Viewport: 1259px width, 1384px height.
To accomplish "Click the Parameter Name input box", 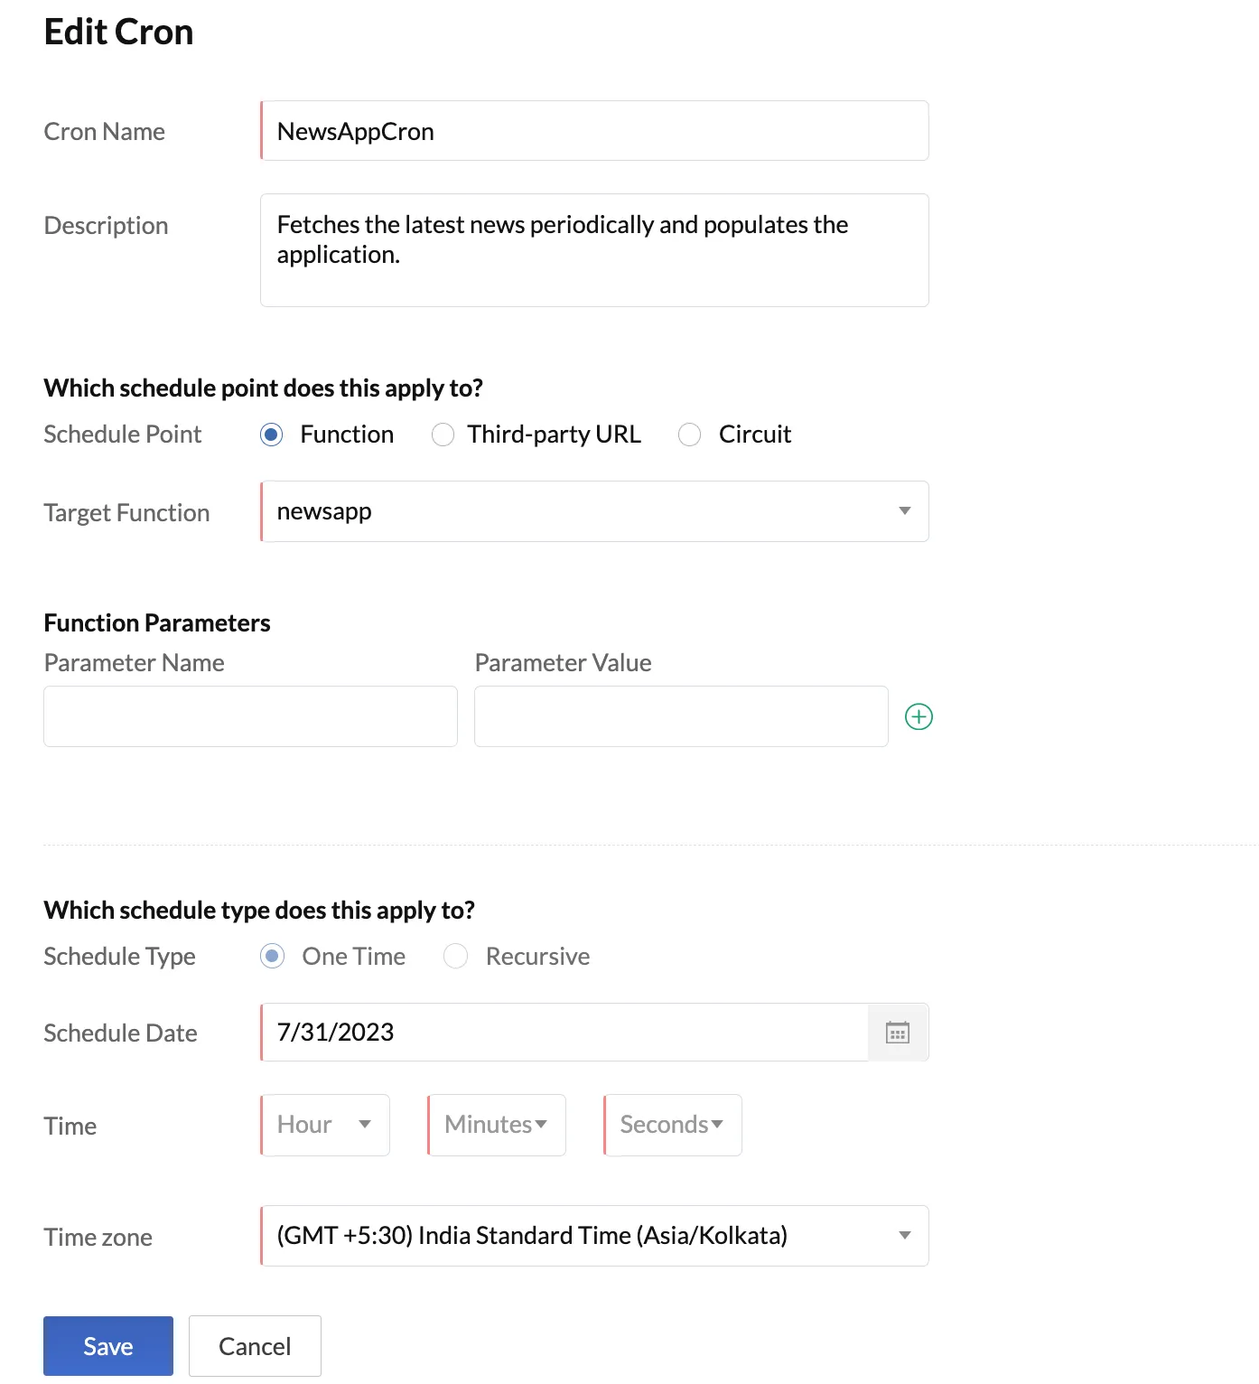I will (250, 716).
